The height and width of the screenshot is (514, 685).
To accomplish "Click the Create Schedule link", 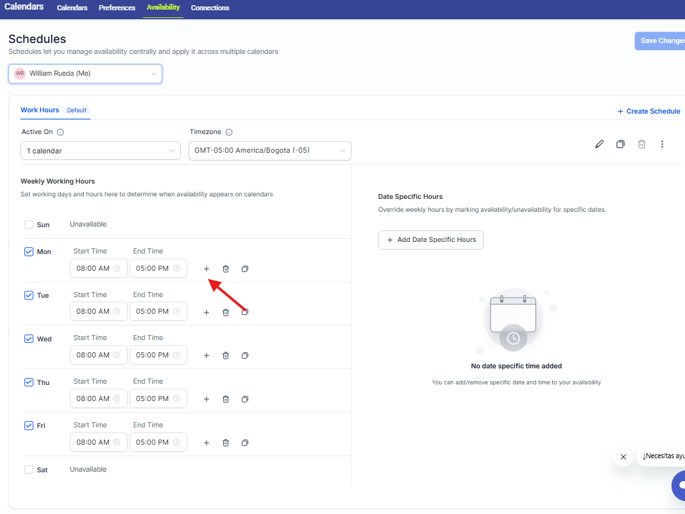I will coord(648,111).
